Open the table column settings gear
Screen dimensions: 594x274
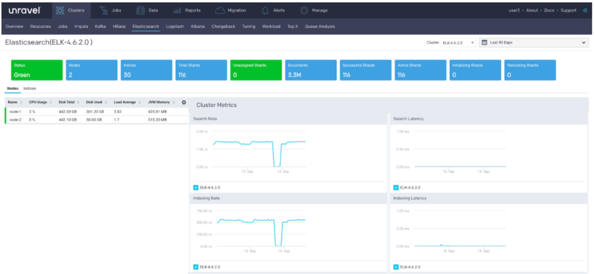tap(184, 102)
